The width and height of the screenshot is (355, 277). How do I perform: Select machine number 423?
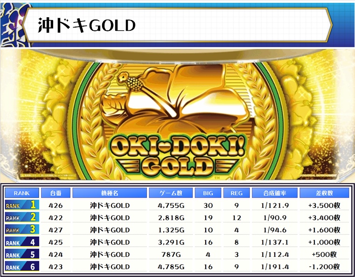pos(56,267)
